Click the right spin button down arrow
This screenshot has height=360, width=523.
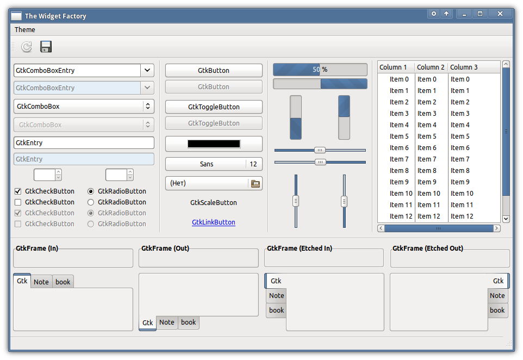pos(130,177)
